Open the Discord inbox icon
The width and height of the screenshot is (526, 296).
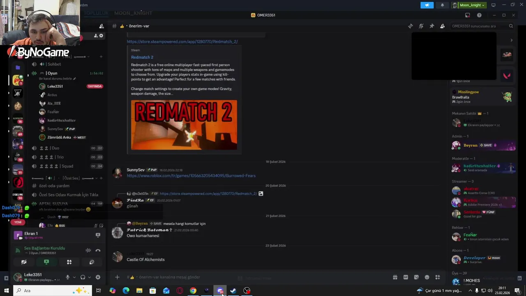point(468,15)
